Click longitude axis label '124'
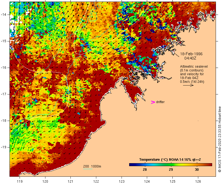Screen dimensions: 223x184 click(147, 182)
